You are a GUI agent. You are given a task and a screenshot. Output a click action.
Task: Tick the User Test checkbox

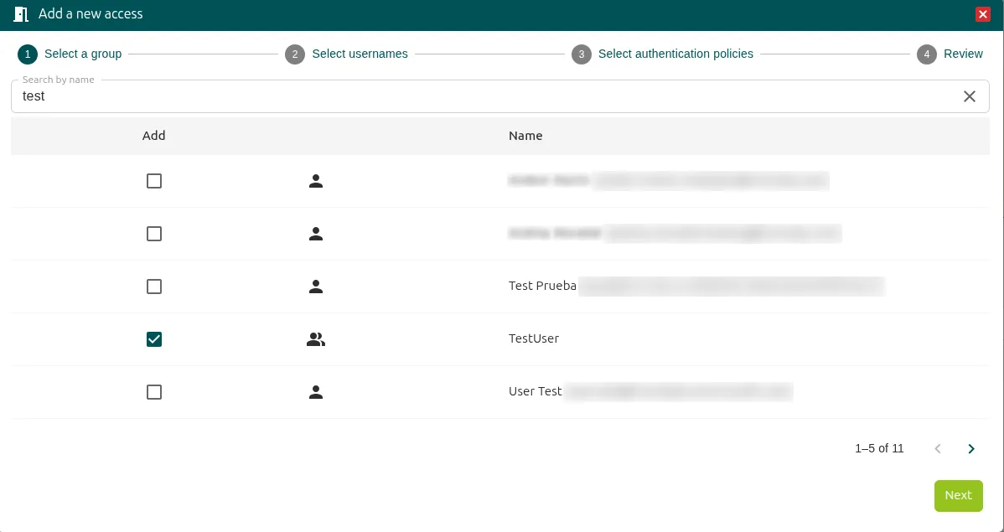pos(153,392)
